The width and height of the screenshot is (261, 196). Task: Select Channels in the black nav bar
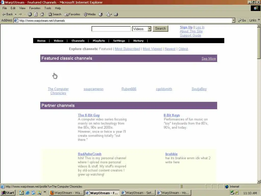pos(78,41)
